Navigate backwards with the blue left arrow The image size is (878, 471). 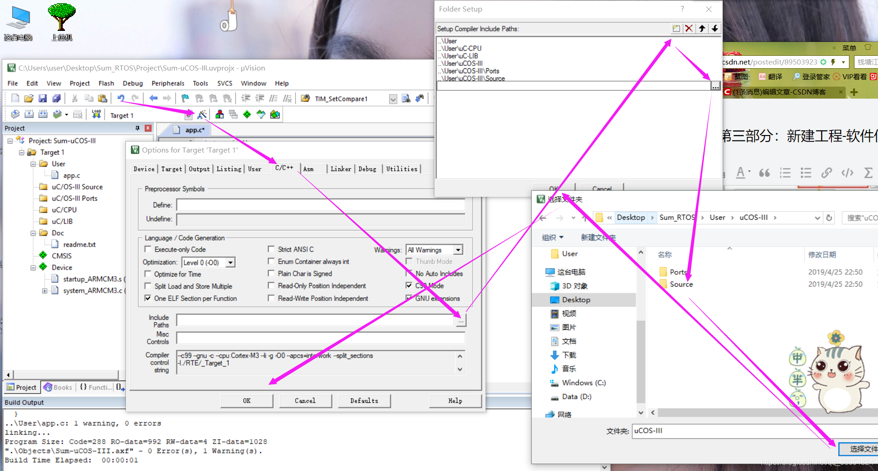pyautogui.click(x=153, y=98)
